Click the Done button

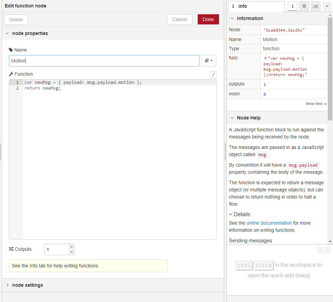point(208,19)
